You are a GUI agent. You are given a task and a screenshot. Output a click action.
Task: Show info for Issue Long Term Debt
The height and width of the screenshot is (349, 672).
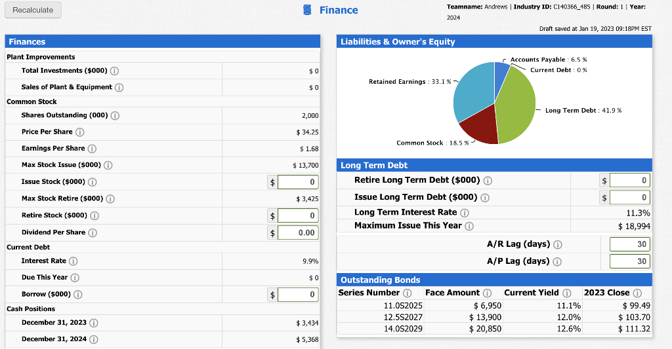click(485, 198)
